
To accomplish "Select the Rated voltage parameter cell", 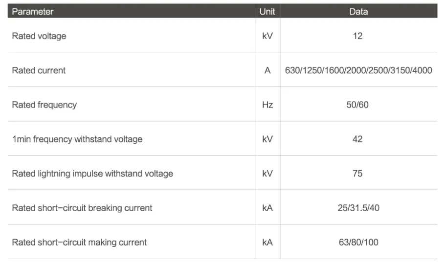I will point(39,36).
